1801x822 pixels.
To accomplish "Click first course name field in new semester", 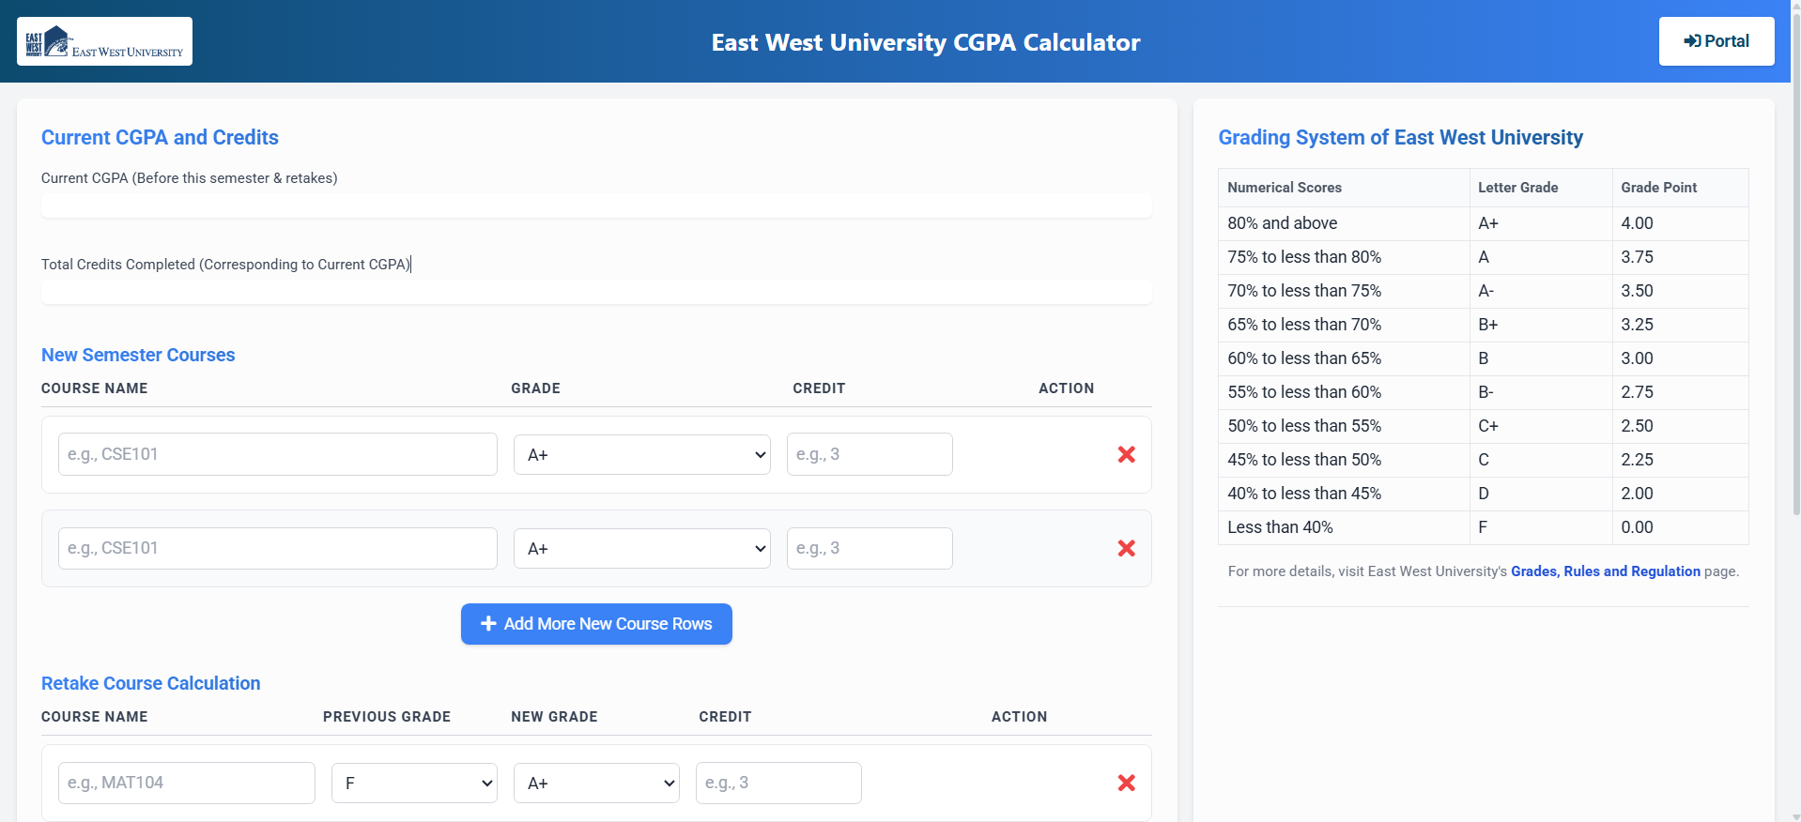I will point(277,454).
